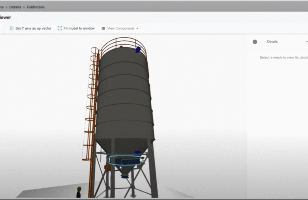308x200 pixels.
Task: Open the View Components menu label
Action: point(121,28)
